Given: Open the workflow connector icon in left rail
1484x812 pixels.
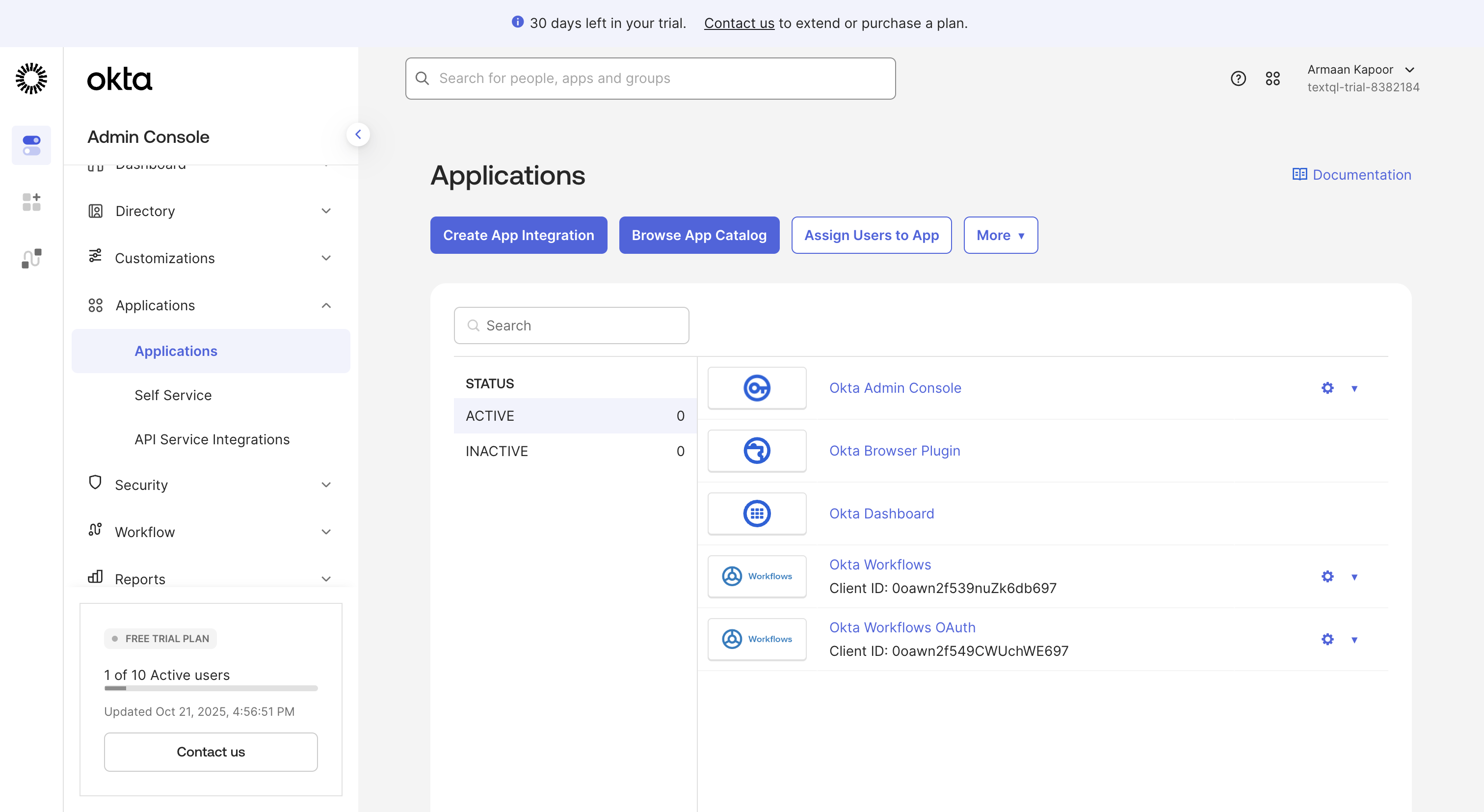Looking at the screenshot, I should (x=31, y=258).
